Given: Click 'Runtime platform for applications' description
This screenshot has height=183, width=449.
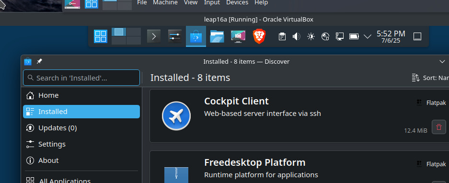Looking at the screenshot, I should pyautogui.click(x=261, y=175).
